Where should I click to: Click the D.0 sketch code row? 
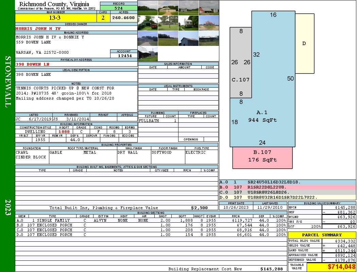(x=288, y=197)
